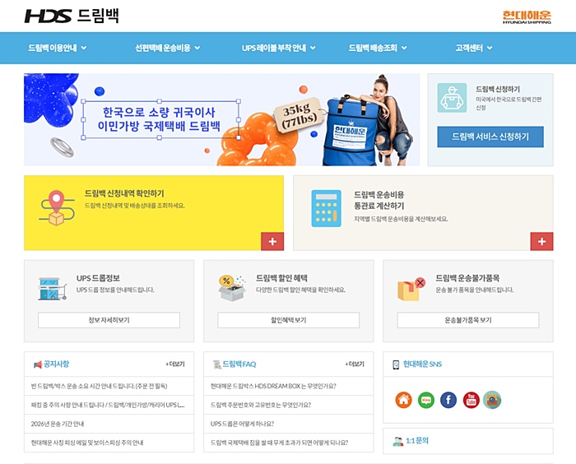Click 정보 자세히보기 button

click(109, 320)
